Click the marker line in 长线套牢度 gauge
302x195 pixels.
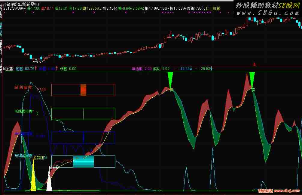coord(83,114)
